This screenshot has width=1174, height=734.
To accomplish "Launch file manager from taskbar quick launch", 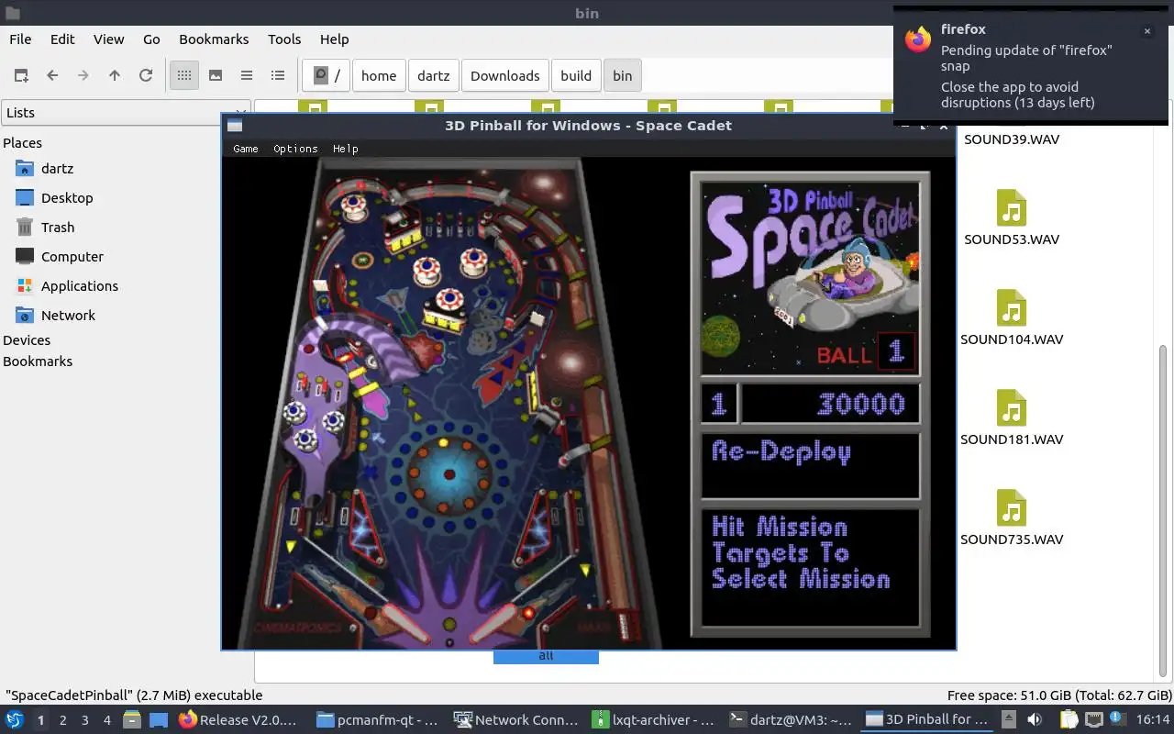I will [131, 720].
